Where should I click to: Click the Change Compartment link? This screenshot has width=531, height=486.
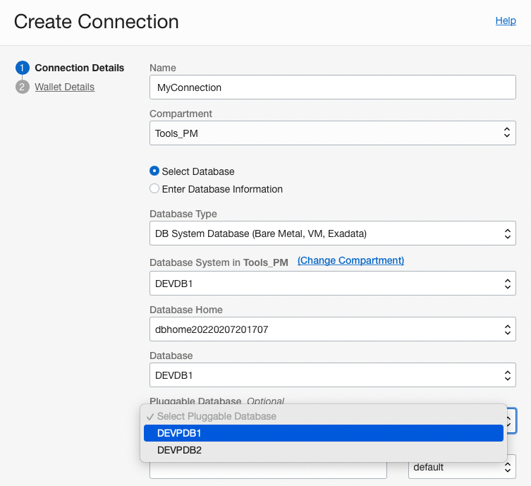(x=350, y=260)
